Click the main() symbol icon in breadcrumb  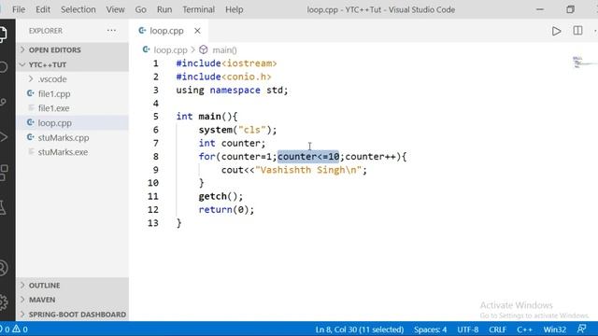pos(204,49)
